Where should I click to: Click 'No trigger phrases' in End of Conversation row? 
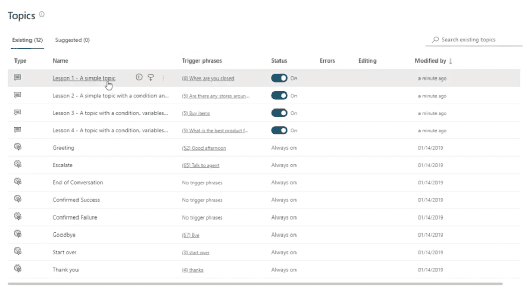[202, 183]
